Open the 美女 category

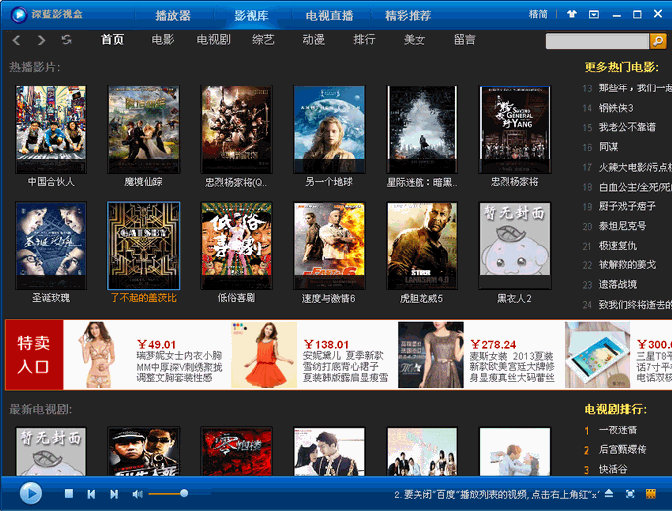click(x=414, y=40)
